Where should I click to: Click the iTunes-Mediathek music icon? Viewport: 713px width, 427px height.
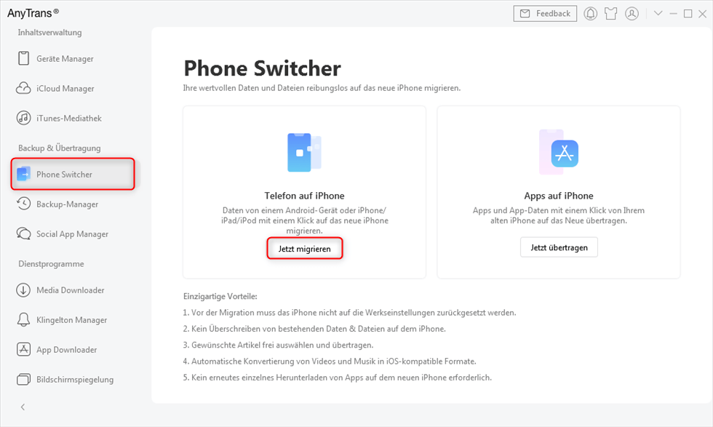coord(23,118)
